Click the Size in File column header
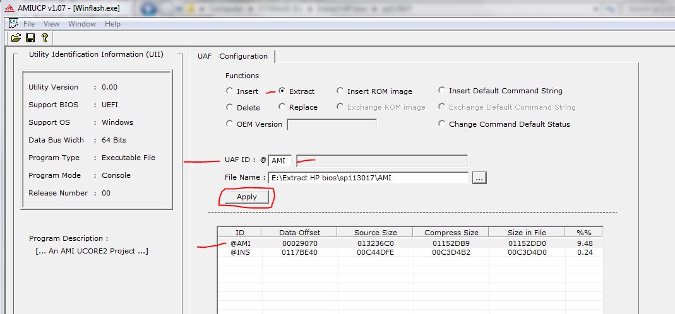The width and height of the screenshot is (675, 314). [x=527, y=232]
